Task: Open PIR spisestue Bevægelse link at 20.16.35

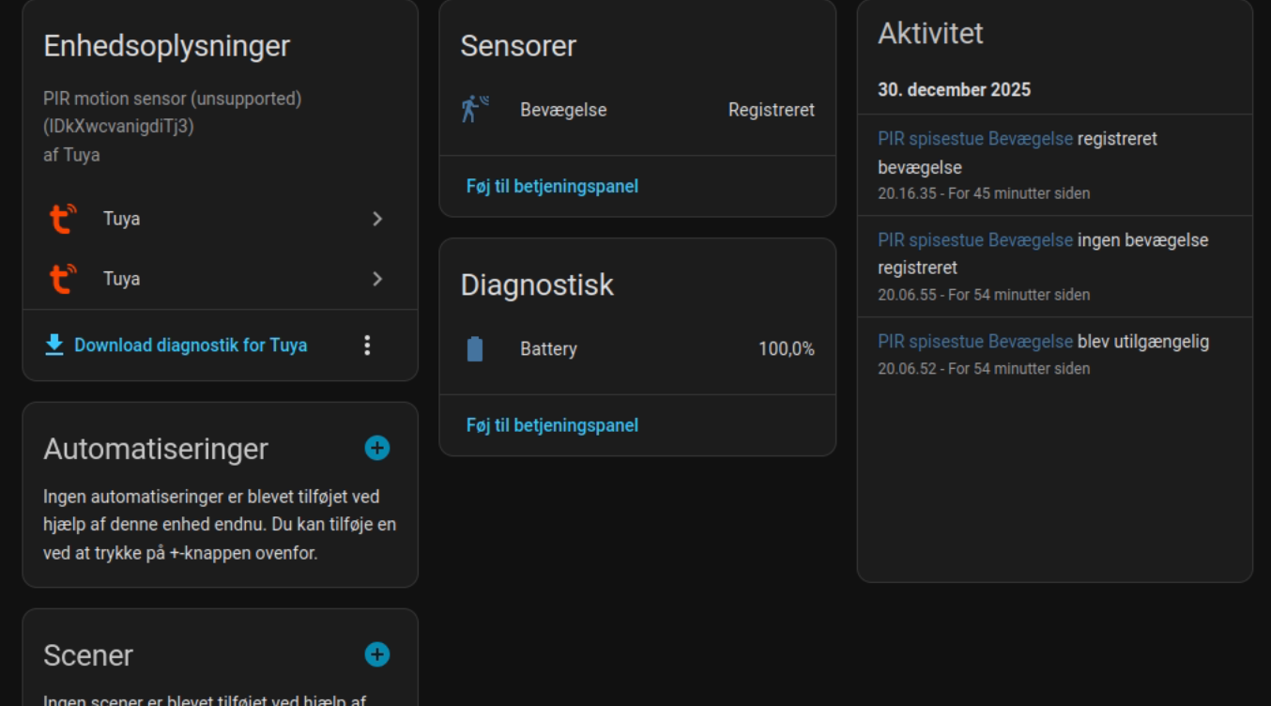Action: coord(974,139)
